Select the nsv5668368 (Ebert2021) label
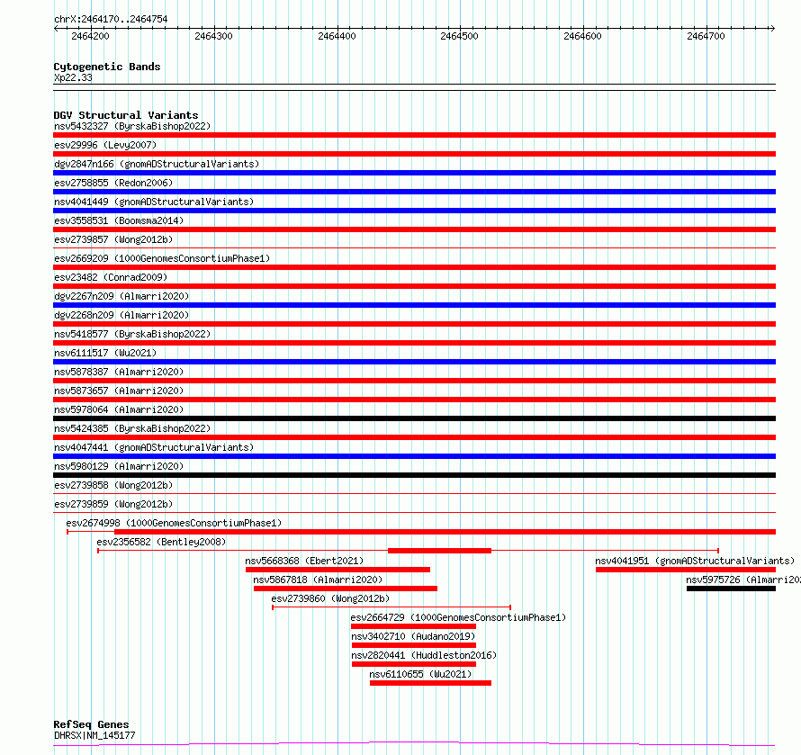 (304, 561)
